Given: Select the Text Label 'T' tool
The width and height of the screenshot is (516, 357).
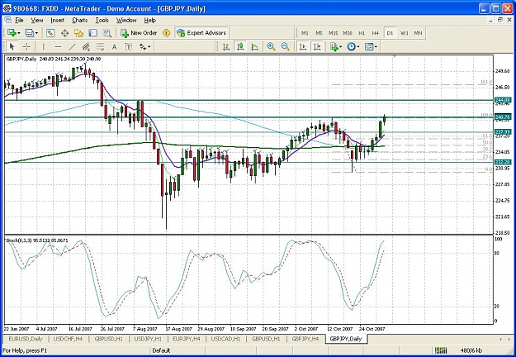Looking at the screenshot, I should (128, 47).
